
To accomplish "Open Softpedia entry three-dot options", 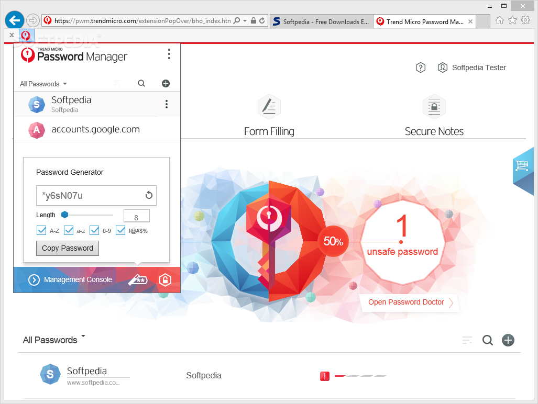I will click(167, 104).
